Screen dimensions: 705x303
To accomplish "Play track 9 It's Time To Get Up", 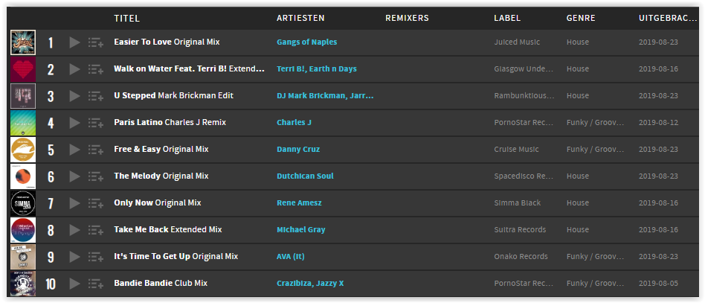I will click(74, 257).
